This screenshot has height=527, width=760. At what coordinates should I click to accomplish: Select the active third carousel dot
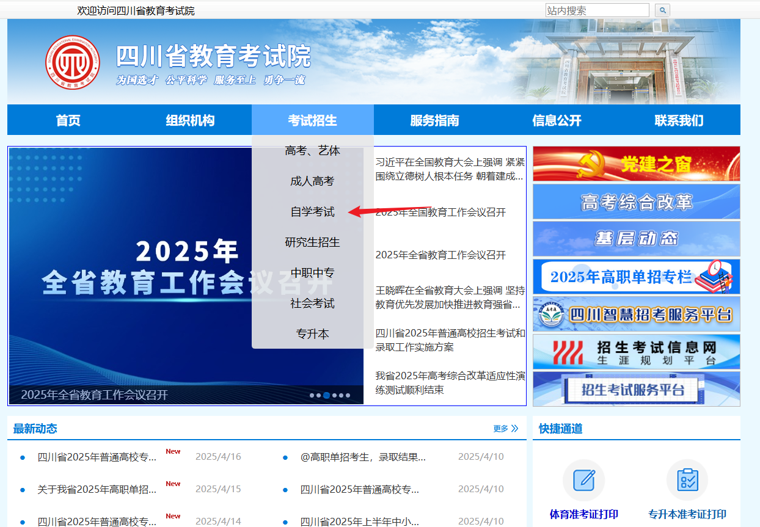(x=326, y=395)
